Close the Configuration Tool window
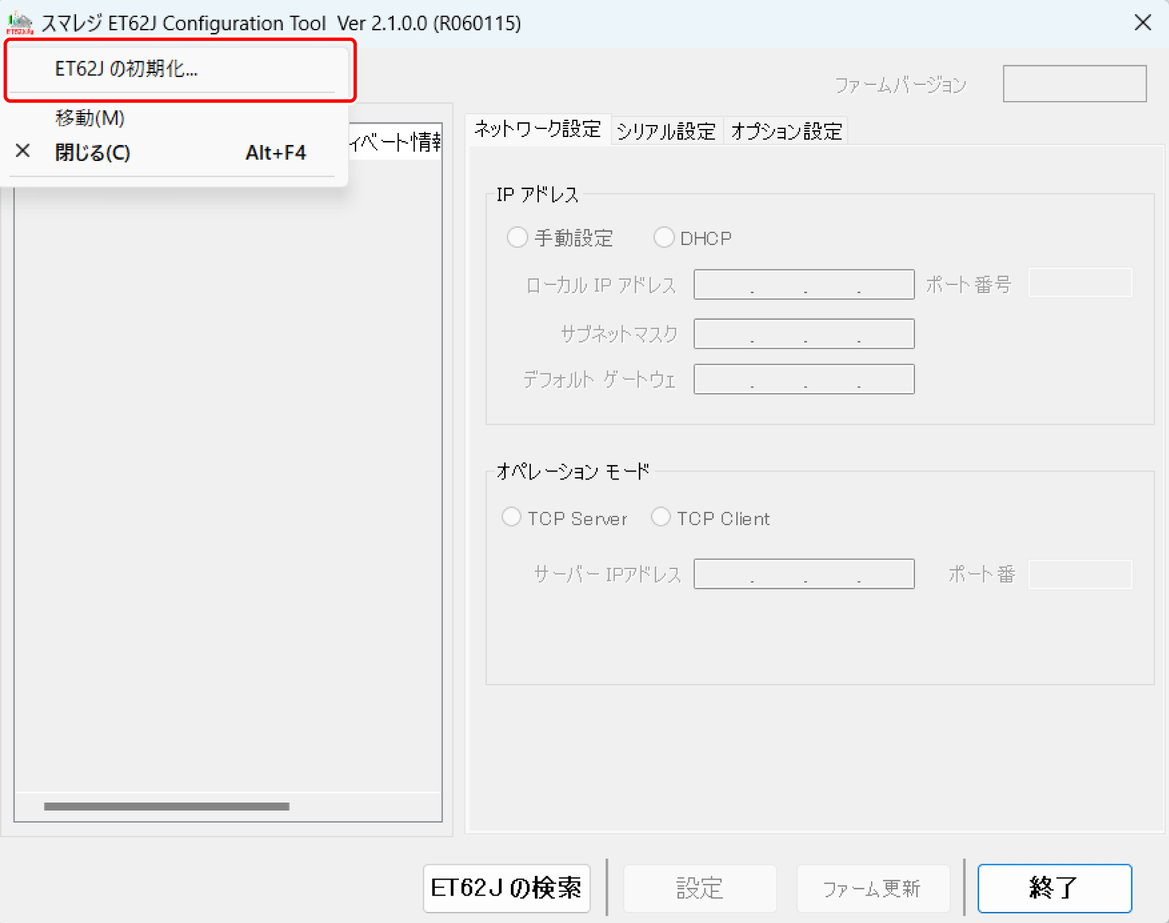Screen dimensions: 1169x923 pos(1143,23)
